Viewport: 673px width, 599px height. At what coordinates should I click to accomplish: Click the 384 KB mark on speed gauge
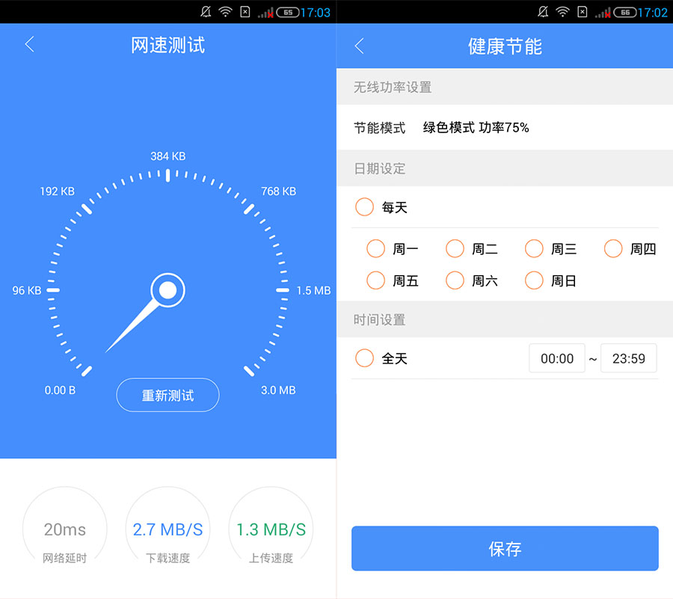168,157
